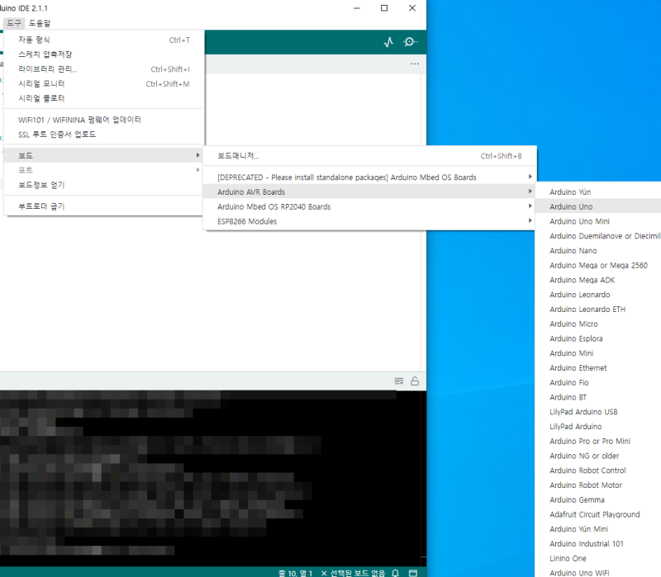Expand ESP8266 Modules submenu
Image resolution: width=661 pixels, height=577 pixels.
tap(369, 221)
